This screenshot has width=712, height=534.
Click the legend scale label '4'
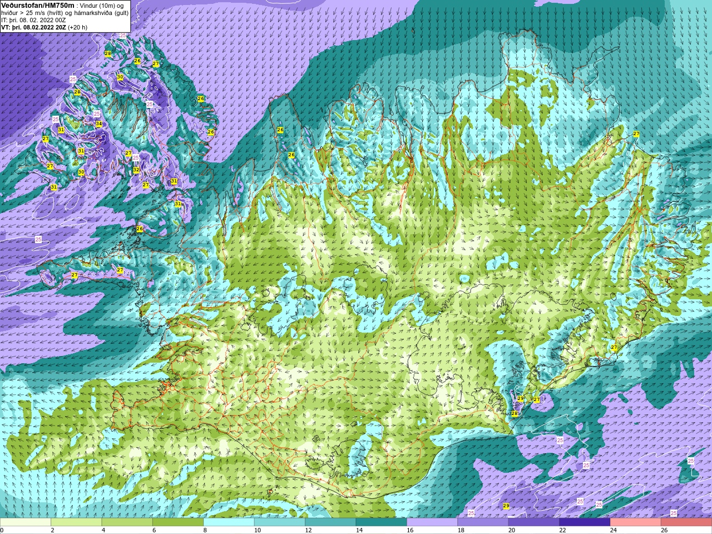click(103, 530)
